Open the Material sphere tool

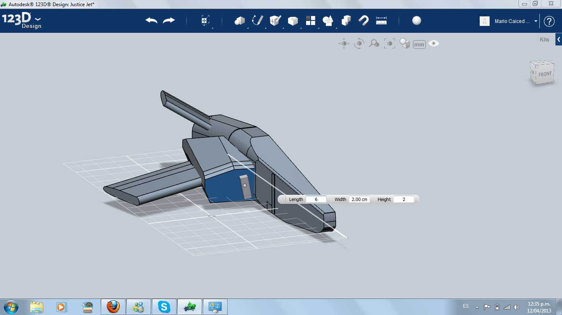[x=417, y=21]
